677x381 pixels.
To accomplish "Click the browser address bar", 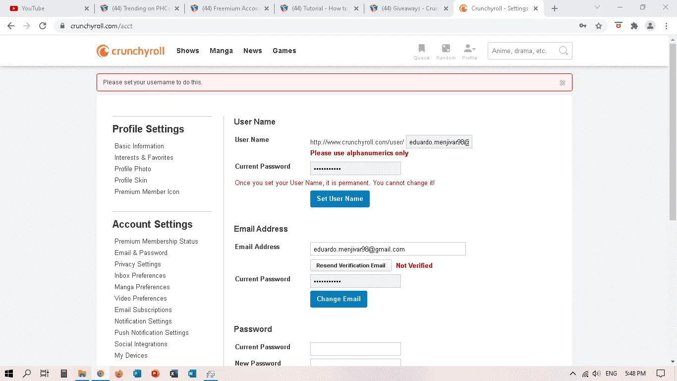I will [317, 26].
